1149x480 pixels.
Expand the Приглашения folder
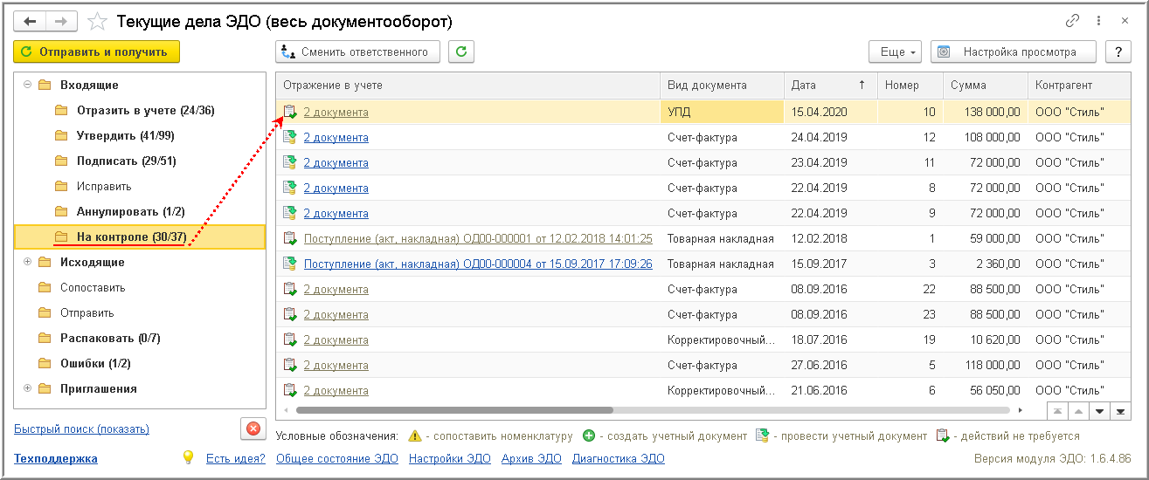pos(27,388)
